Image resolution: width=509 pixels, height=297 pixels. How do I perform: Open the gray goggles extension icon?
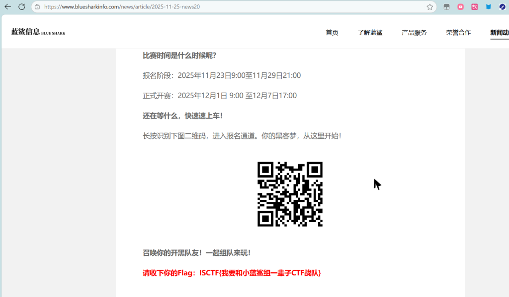point(446,7)
